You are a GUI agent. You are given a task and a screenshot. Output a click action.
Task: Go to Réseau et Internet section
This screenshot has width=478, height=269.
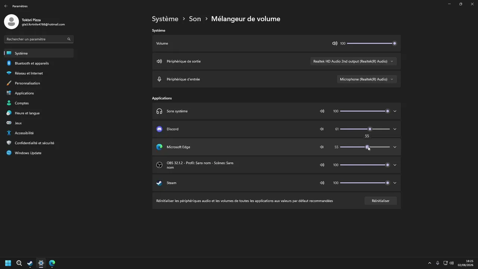pyautogui.click(x=39, y=73)
